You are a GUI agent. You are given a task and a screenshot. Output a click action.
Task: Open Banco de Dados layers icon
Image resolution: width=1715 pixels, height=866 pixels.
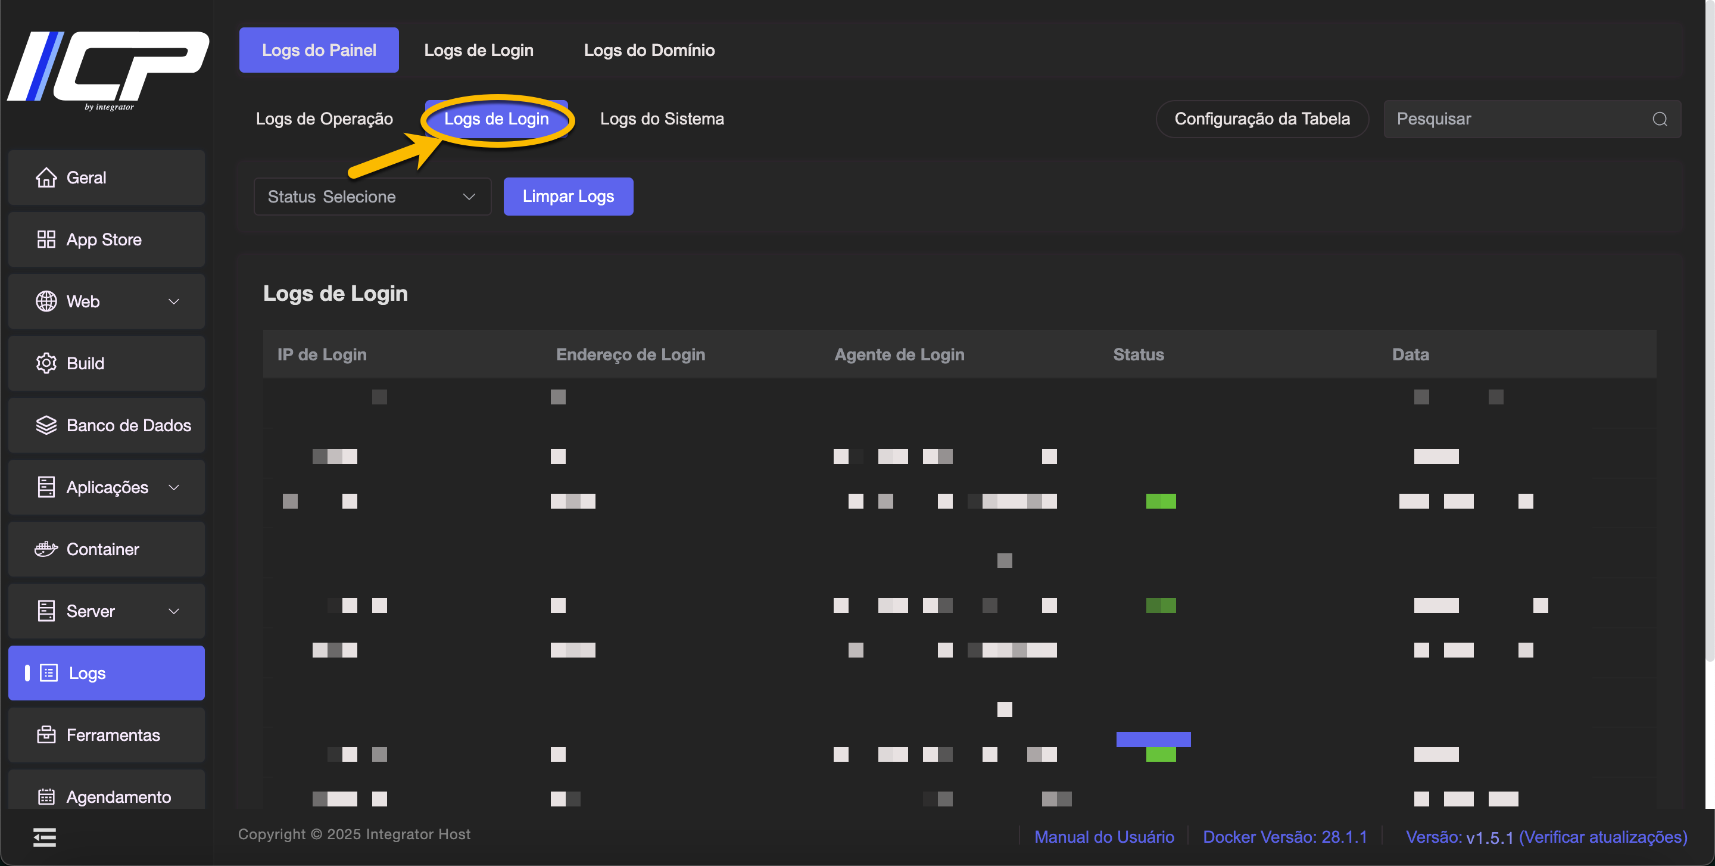46,425
